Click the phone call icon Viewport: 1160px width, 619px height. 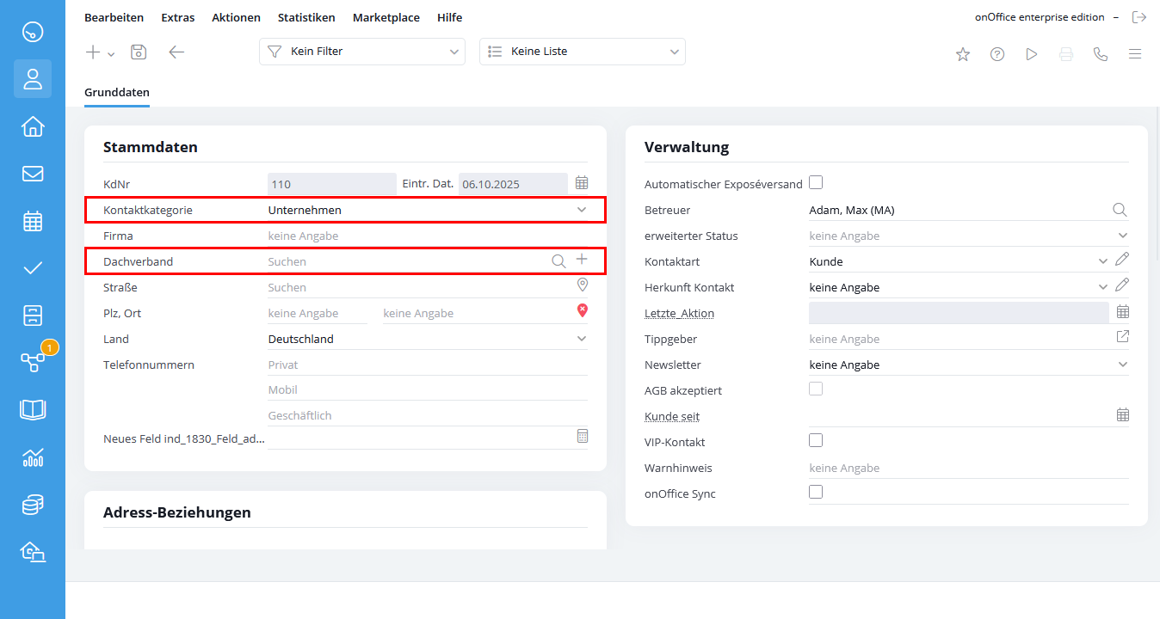[x=1101, y=54]
